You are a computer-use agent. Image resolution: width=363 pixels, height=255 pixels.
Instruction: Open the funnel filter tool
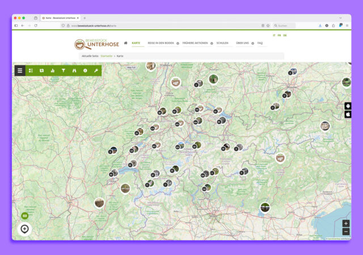[x=64, y=71]
